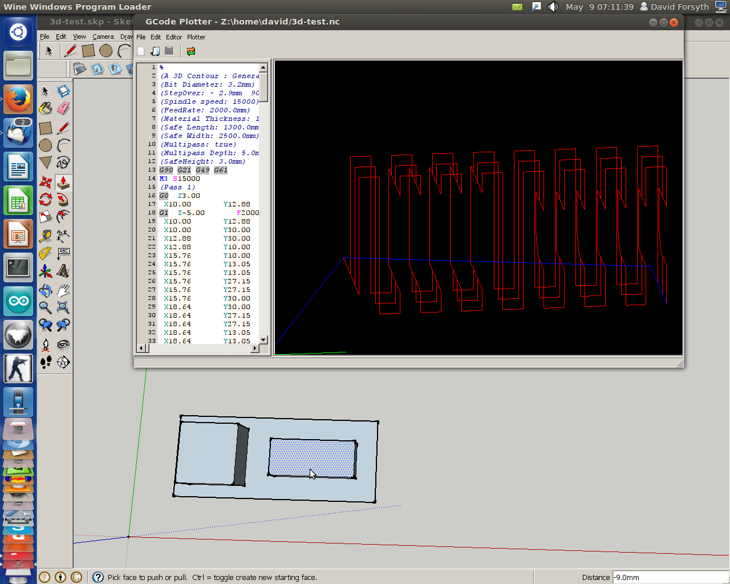The width and height of the screenshot is (730, 584).
Task: Pick the Tape Measure tool
Action: pyautogui.click(x=46, y=236)
